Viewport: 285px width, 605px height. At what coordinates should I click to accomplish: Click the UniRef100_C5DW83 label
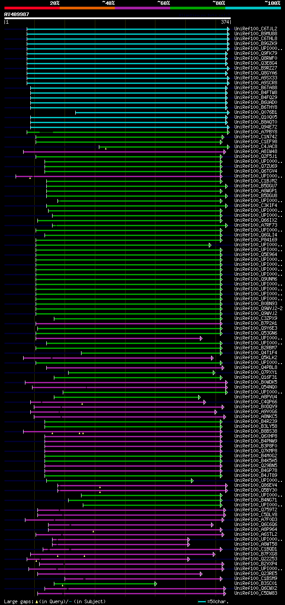click(x=256, y=593)
